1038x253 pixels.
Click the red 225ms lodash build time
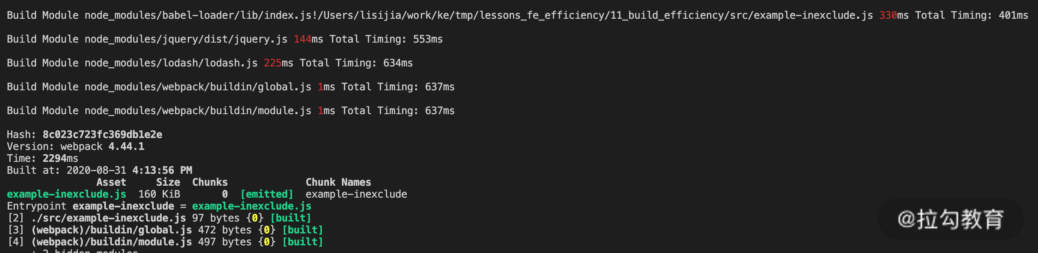tap(273, 63)
